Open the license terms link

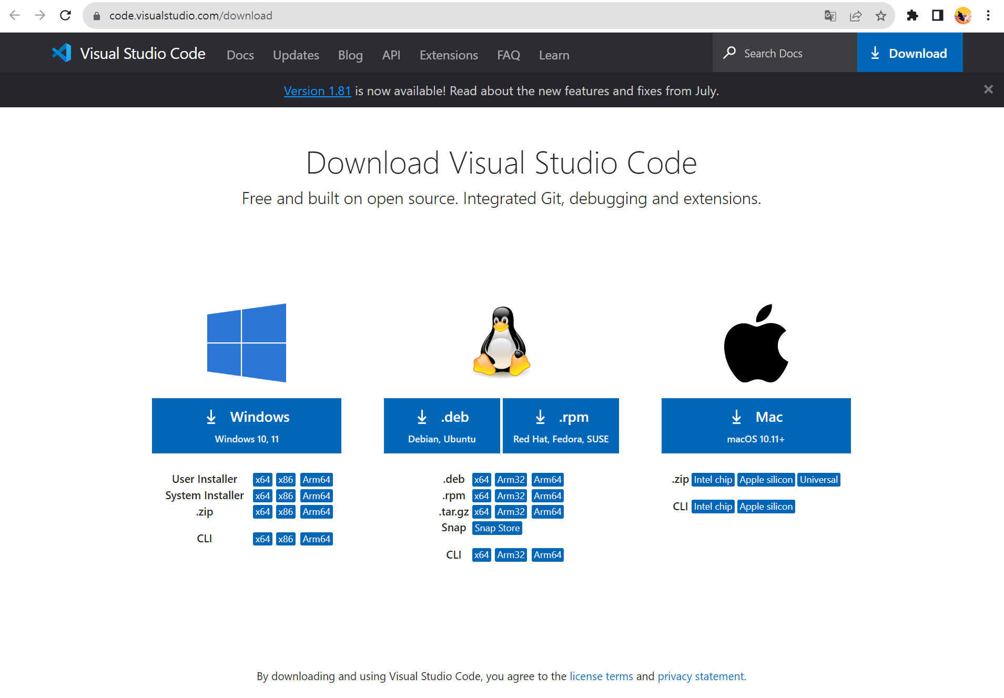601,676
